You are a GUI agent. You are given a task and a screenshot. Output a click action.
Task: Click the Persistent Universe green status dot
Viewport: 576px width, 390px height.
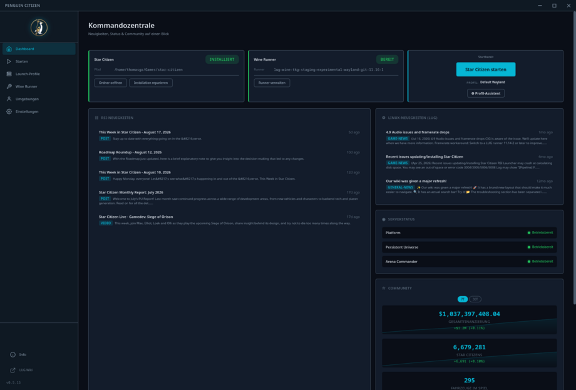coord(529,247)
